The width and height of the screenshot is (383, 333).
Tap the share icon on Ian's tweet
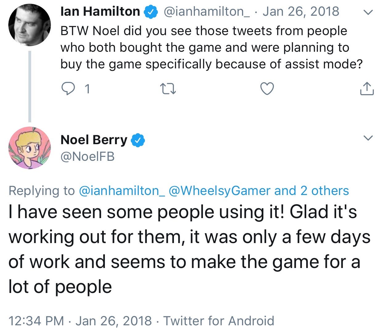point(367,89)
